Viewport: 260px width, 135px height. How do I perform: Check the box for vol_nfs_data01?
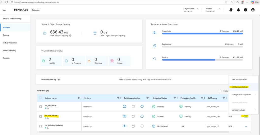41,107
